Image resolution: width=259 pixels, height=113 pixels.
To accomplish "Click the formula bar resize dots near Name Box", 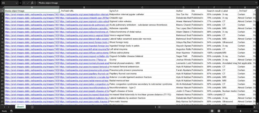I will coord(20,3).
